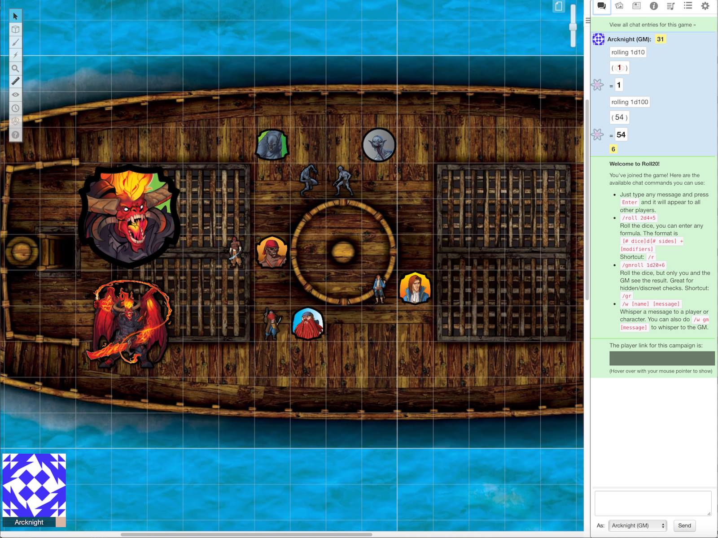This screenshot has width=718, height=538.
Task: Choose the paintbrush drawing tool
Action: click(x=15, y=43)
